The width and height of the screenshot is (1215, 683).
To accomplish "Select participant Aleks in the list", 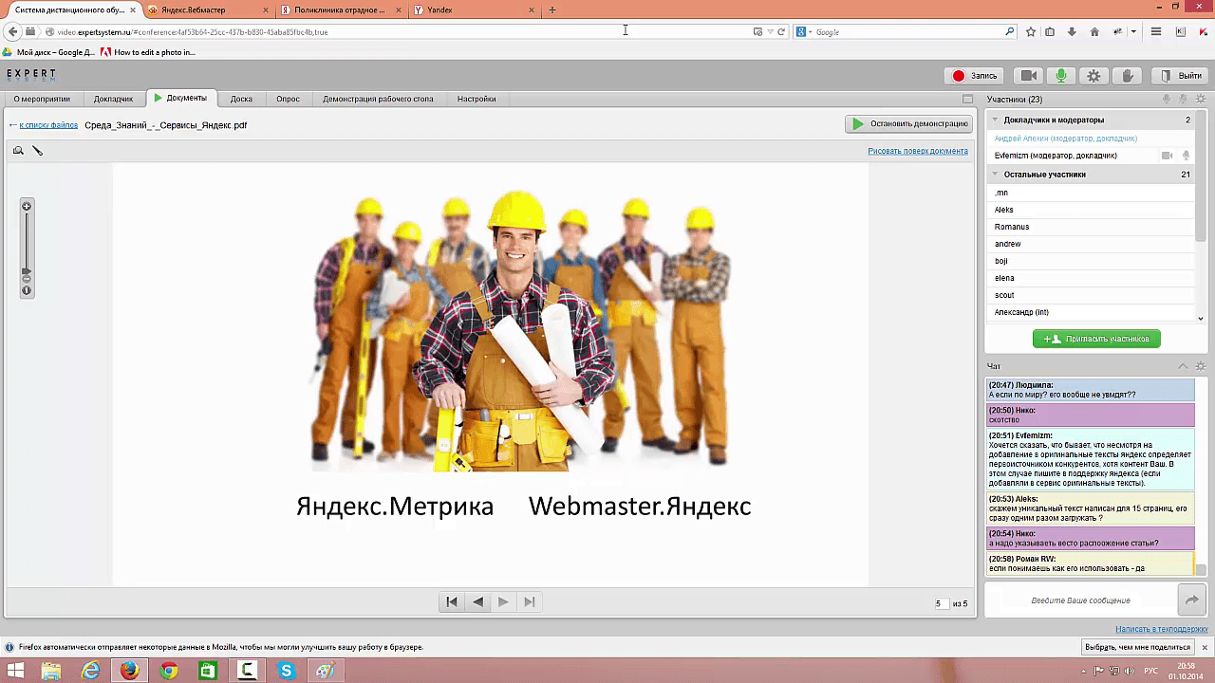I will 1091,210.
